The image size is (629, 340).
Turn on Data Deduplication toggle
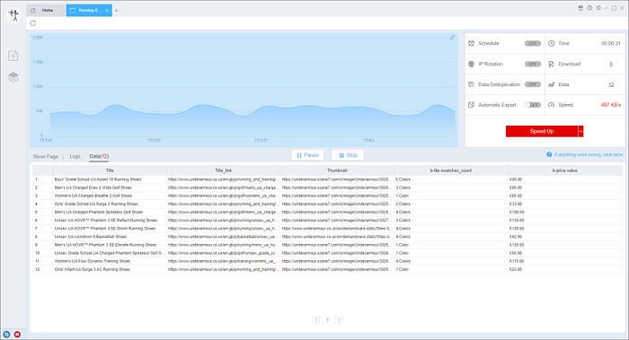[533, 84]
